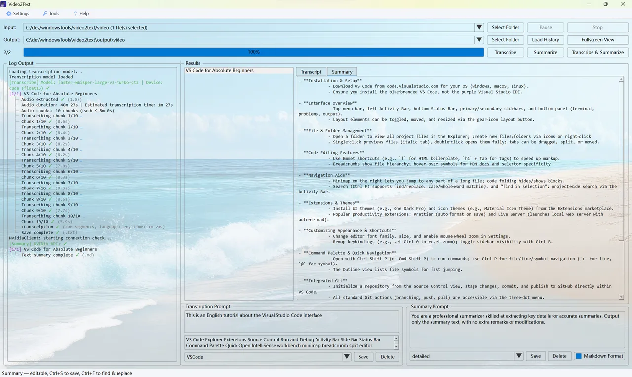Click the Pause button
632x377 pixels.
pyautogui.click(x=546, y=27)
